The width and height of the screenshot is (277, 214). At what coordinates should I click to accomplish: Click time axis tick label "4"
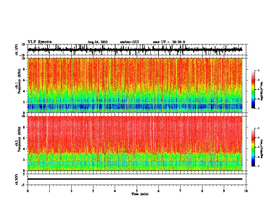(115, 191)
